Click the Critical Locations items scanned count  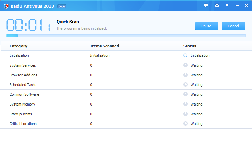(91, 124)
